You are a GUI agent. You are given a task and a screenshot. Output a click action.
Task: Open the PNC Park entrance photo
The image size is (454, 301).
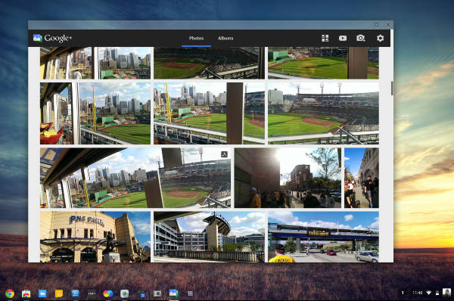pos(95,237)
